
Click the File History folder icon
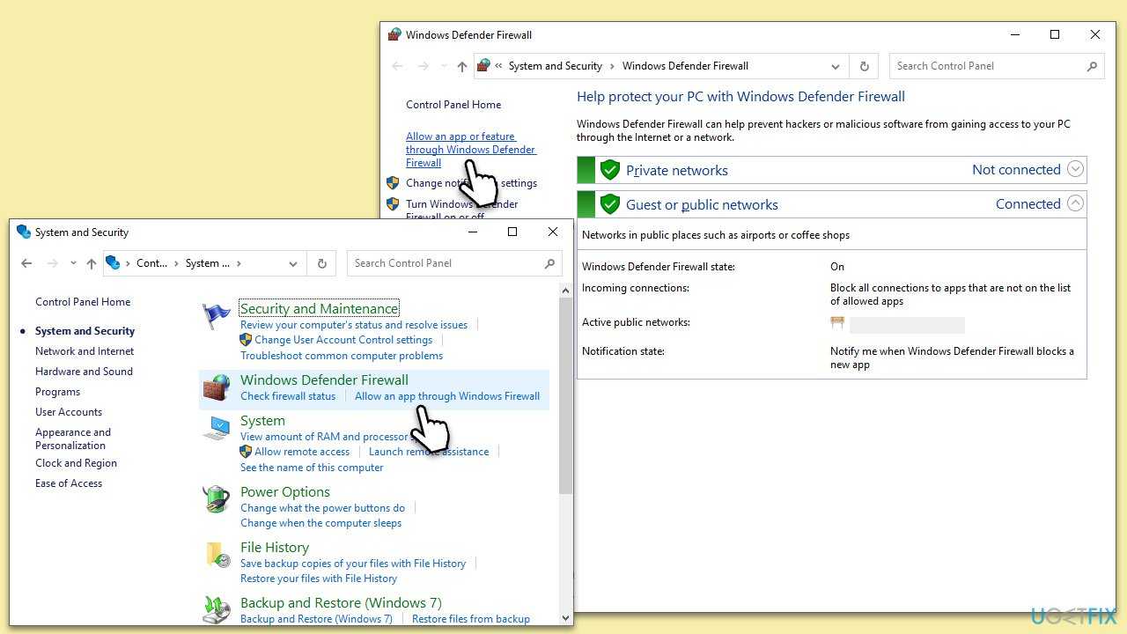point(217,555)
